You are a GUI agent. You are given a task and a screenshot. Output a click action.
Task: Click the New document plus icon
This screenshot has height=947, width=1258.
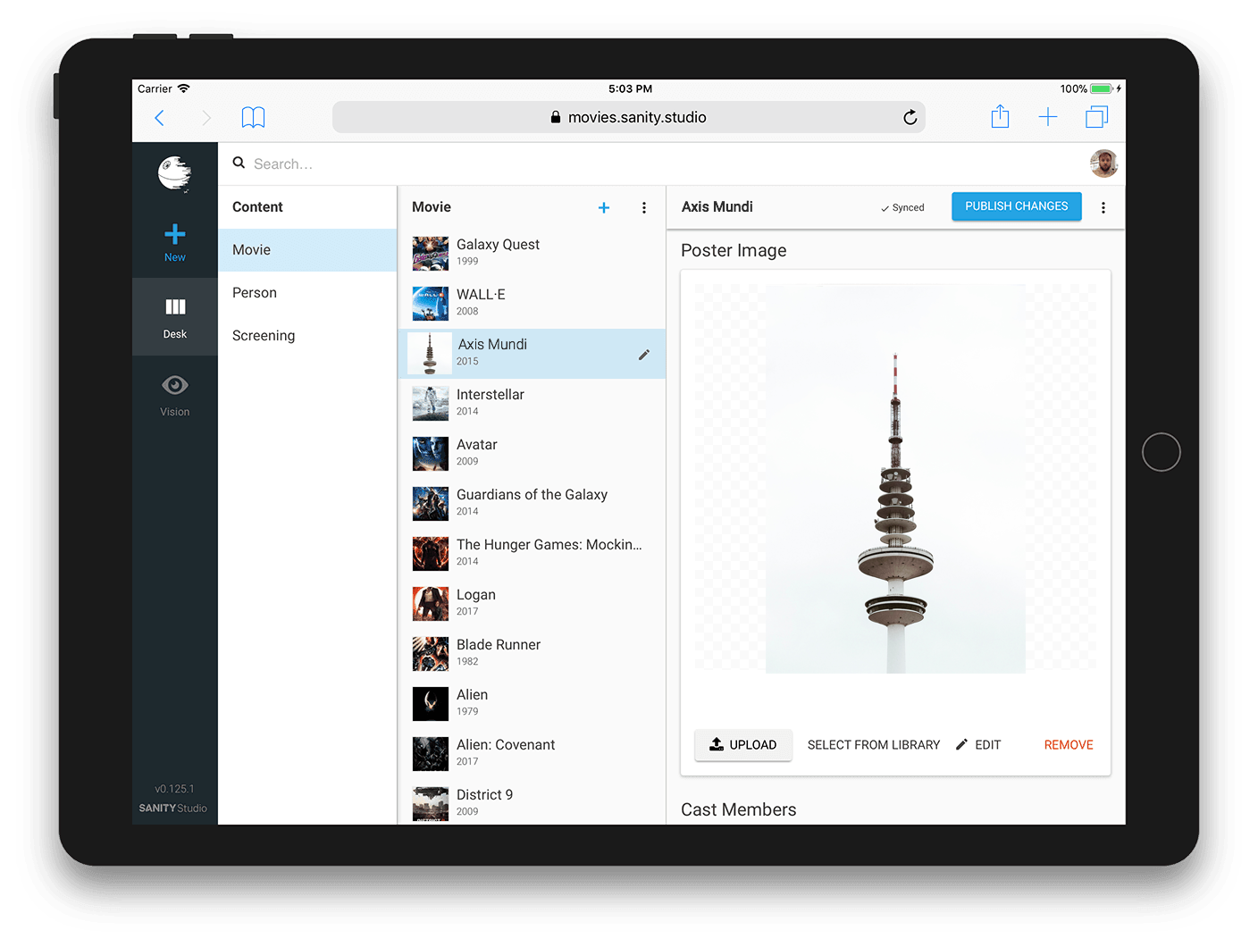(175, 235)
